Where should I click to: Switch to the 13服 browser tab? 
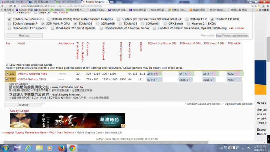[41, 2]
